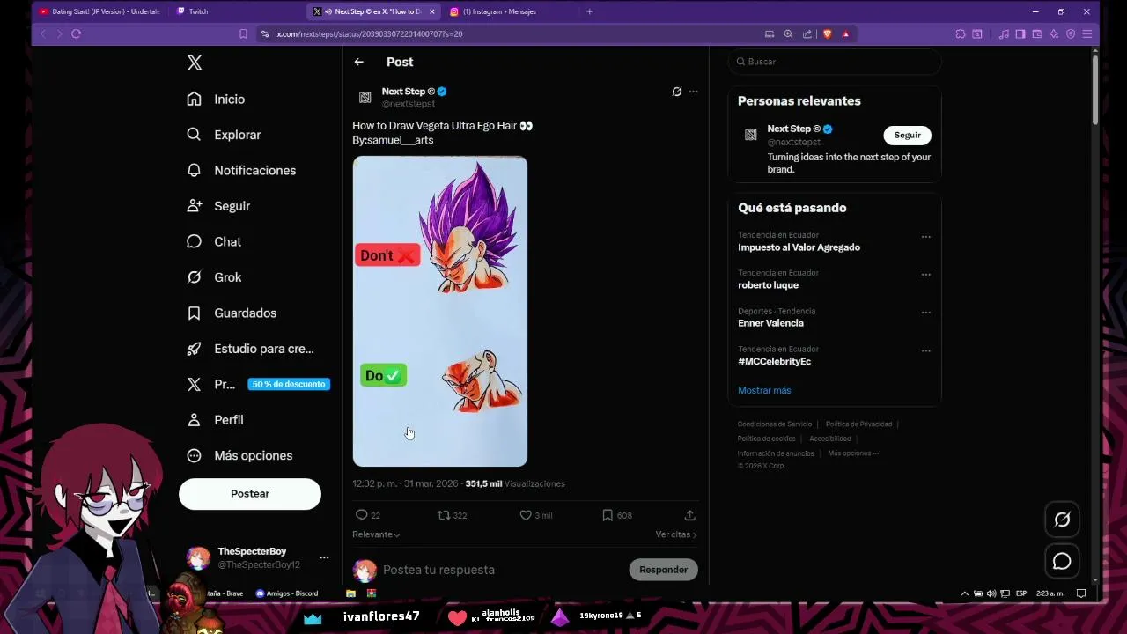The image size is (1127, 634).
Task: Open Explorar in the sidebar
Action: click(224, 135)
